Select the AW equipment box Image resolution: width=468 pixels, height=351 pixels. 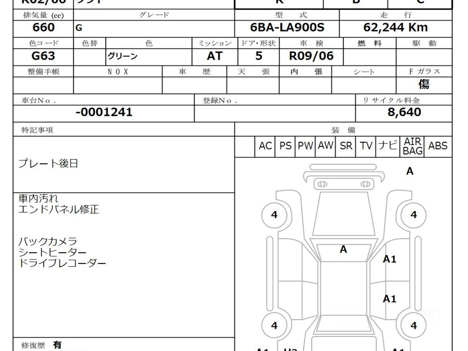[326, 146]
